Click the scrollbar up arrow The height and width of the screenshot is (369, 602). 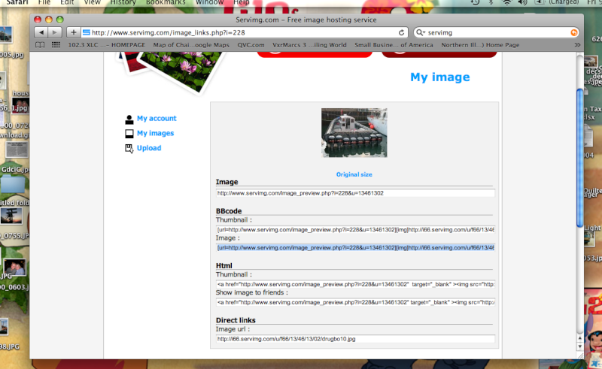[x=579, y=338]
